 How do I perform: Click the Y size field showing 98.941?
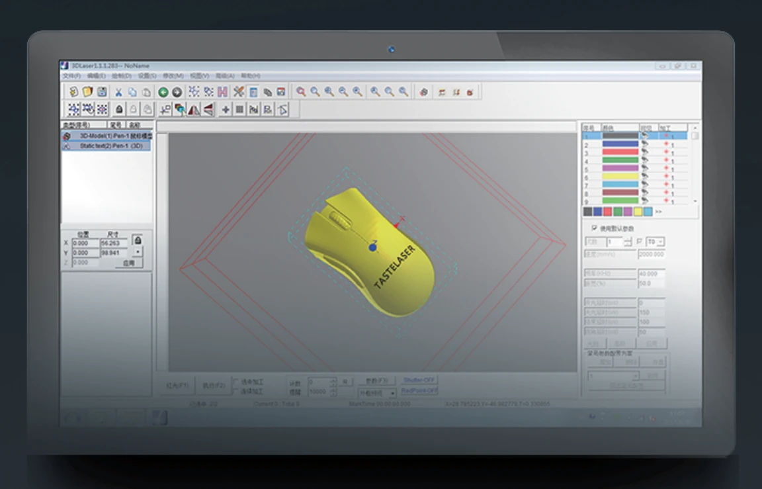point(114,253)
